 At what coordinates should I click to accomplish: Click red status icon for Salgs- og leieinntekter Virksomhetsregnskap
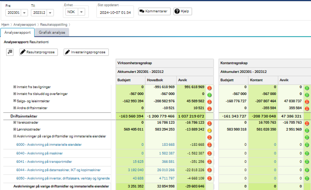[210, 102]
